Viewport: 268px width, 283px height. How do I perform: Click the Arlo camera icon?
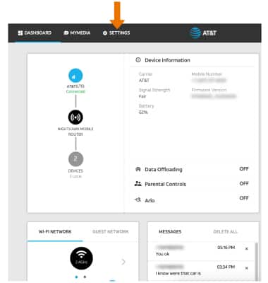tap(138, 200)
